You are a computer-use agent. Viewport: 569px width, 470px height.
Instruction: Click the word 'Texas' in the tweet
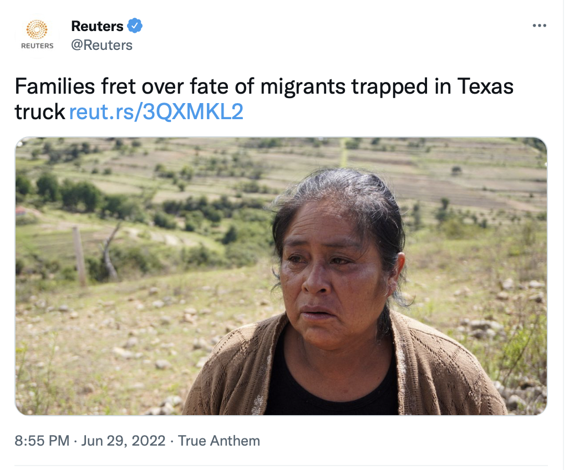point(485,86)
